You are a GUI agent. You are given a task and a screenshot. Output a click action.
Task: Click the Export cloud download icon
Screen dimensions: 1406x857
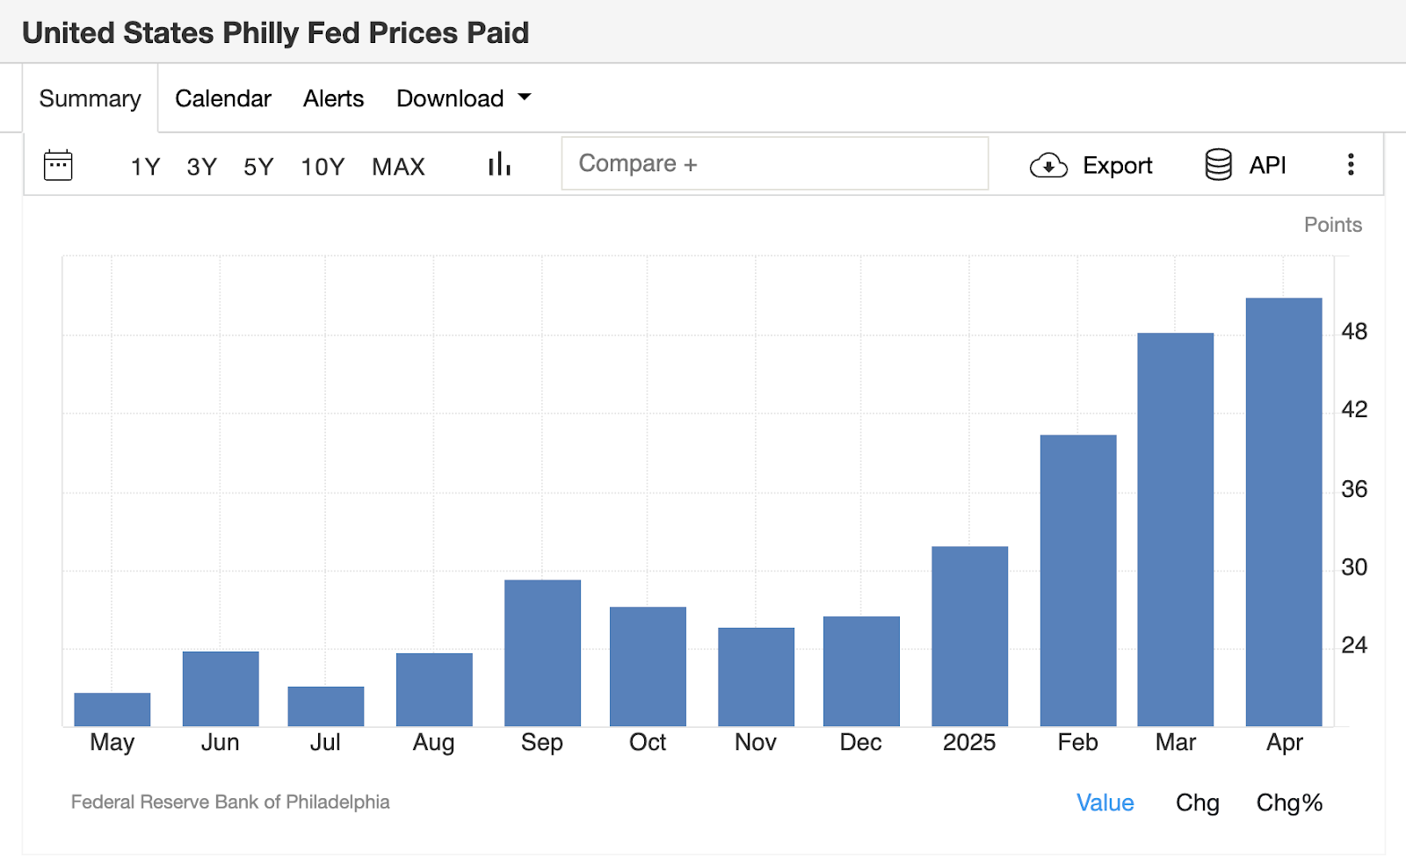point(1048,165)
